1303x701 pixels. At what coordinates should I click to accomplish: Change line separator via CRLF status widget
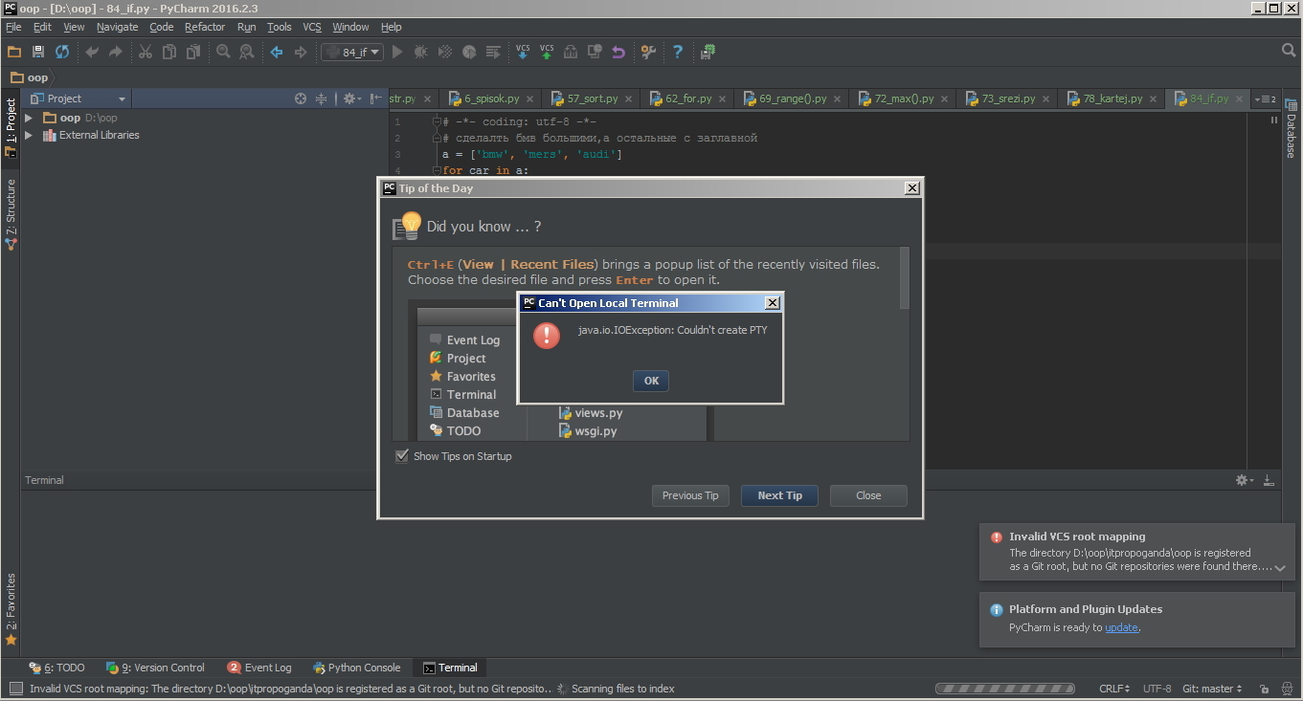(x=1114, y=689)
